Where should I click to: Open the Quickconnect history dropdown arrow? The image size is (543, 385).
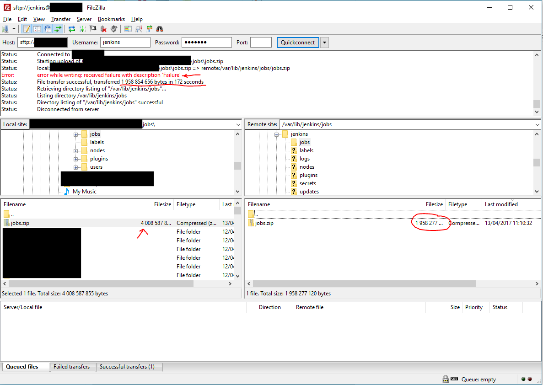[x=324, y=43]
